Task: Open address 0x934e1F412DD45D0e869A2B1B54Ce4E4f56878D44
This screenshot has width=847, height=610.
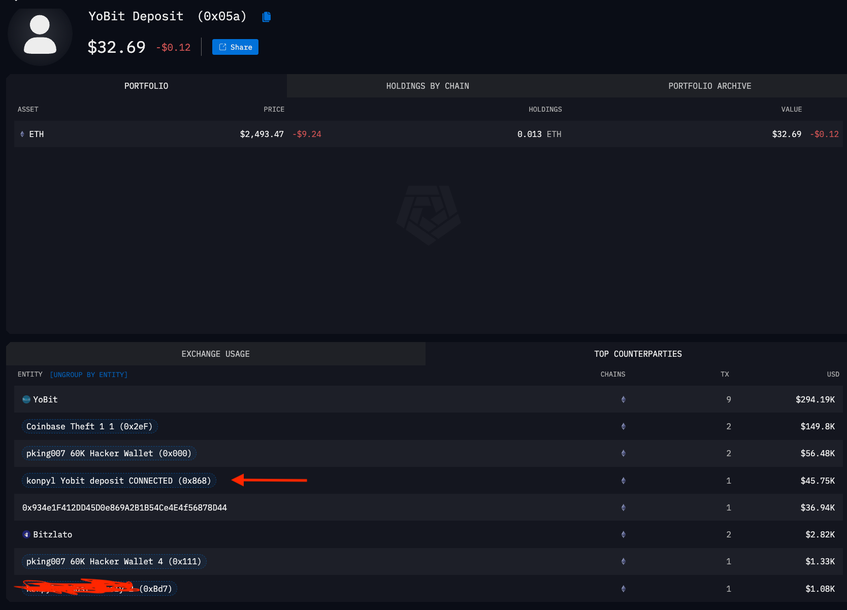Action: (x=124, y=507)
